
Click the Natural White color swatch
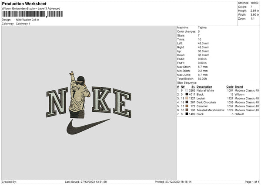[x=187, y=90]
